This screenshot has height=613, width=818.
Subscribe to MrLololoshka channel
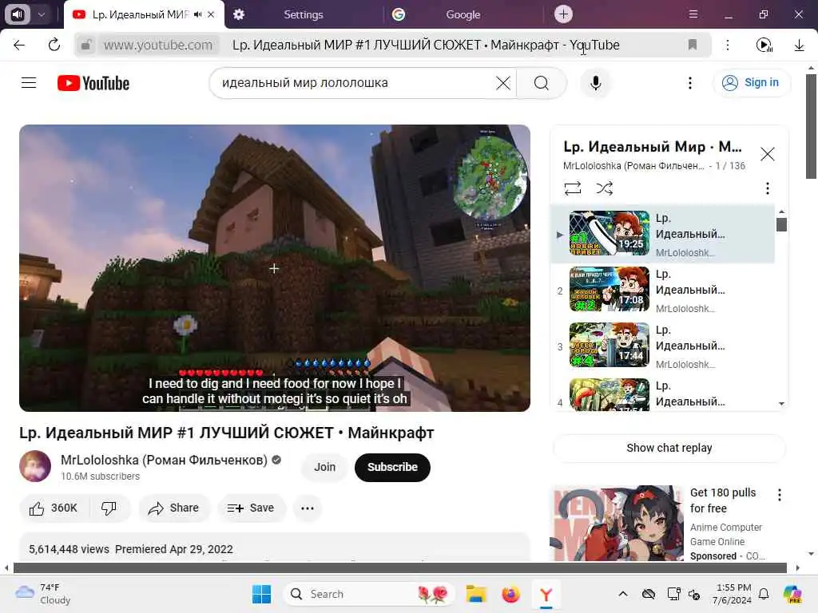click(392, 467)
